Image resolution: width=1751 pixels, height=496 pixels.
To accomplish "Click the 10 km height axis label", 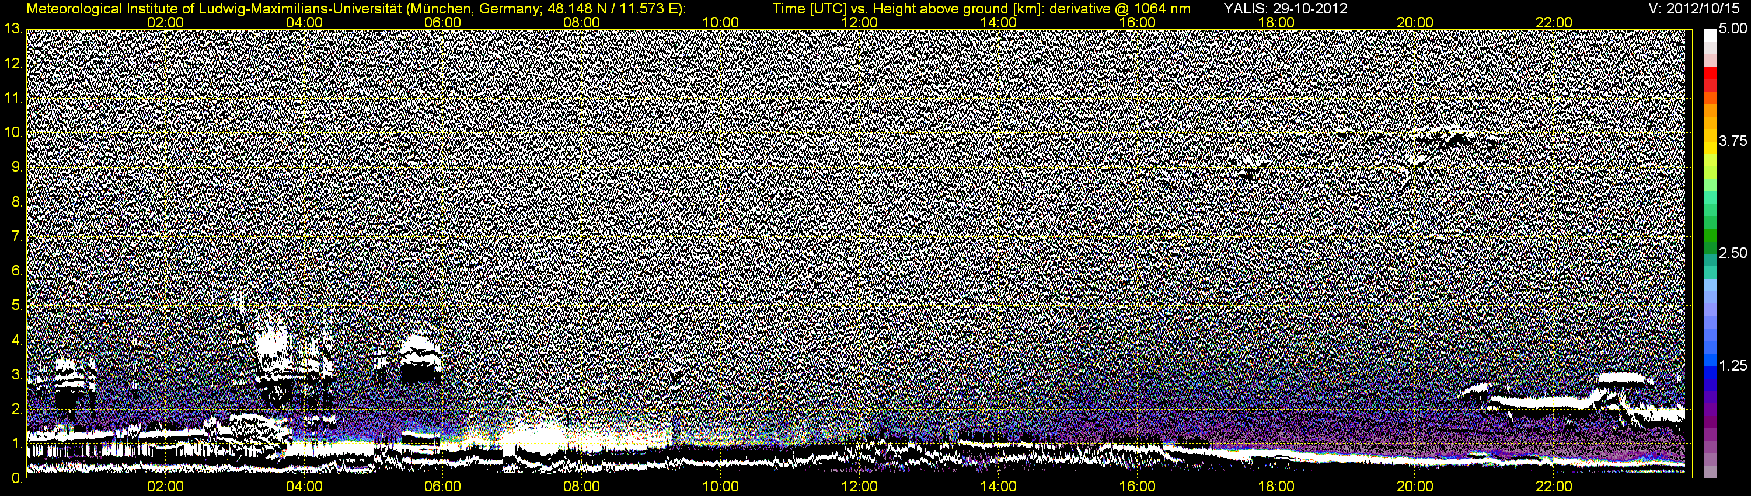I will coord(12,132).
